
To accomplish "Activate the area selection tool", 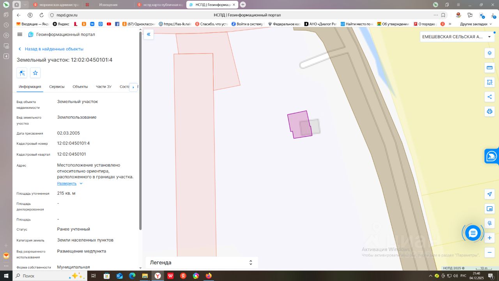I will (490, 82).
